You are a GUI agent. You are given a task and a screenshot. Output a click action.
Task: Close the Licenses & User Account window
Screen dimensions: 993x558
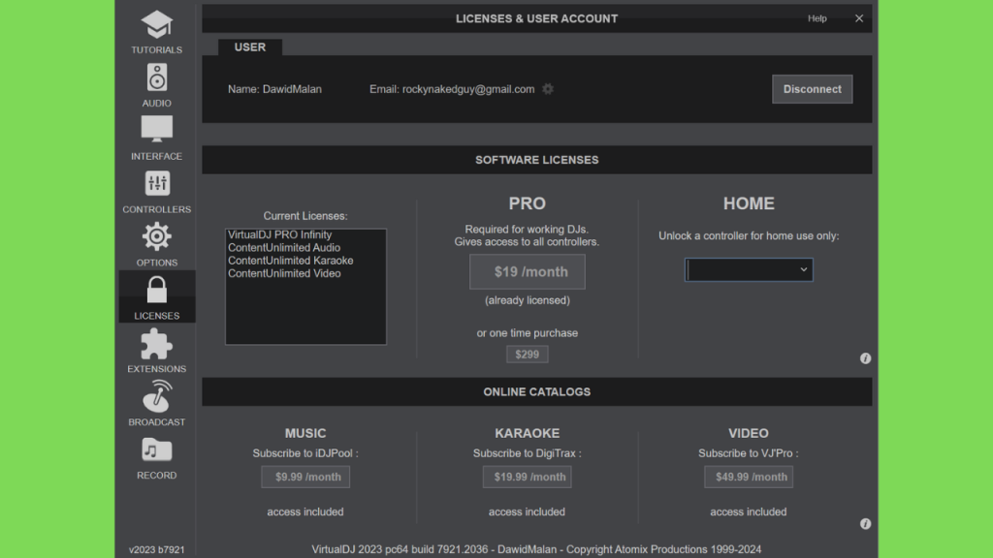859,18
